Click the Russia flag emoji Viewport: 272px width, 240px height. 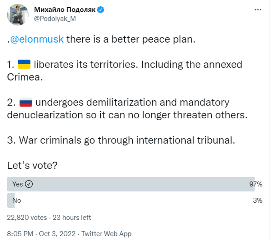coord(26,102)
